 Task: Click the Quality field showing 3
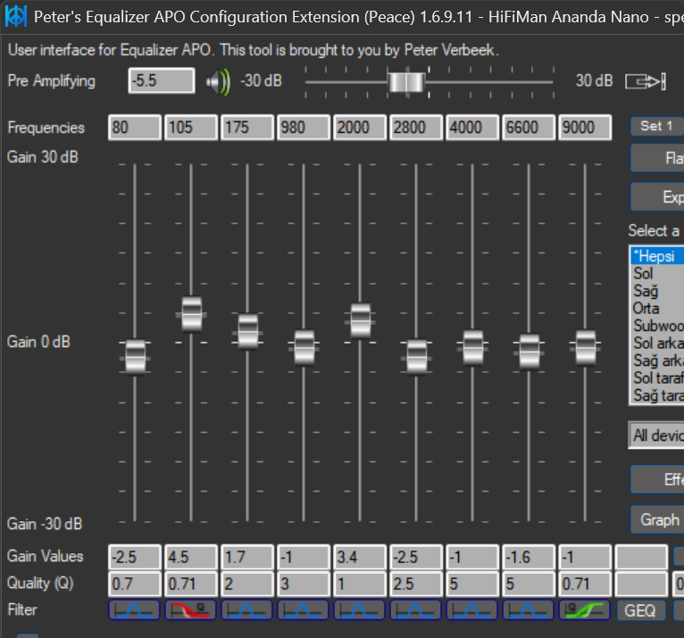[304, 584]
